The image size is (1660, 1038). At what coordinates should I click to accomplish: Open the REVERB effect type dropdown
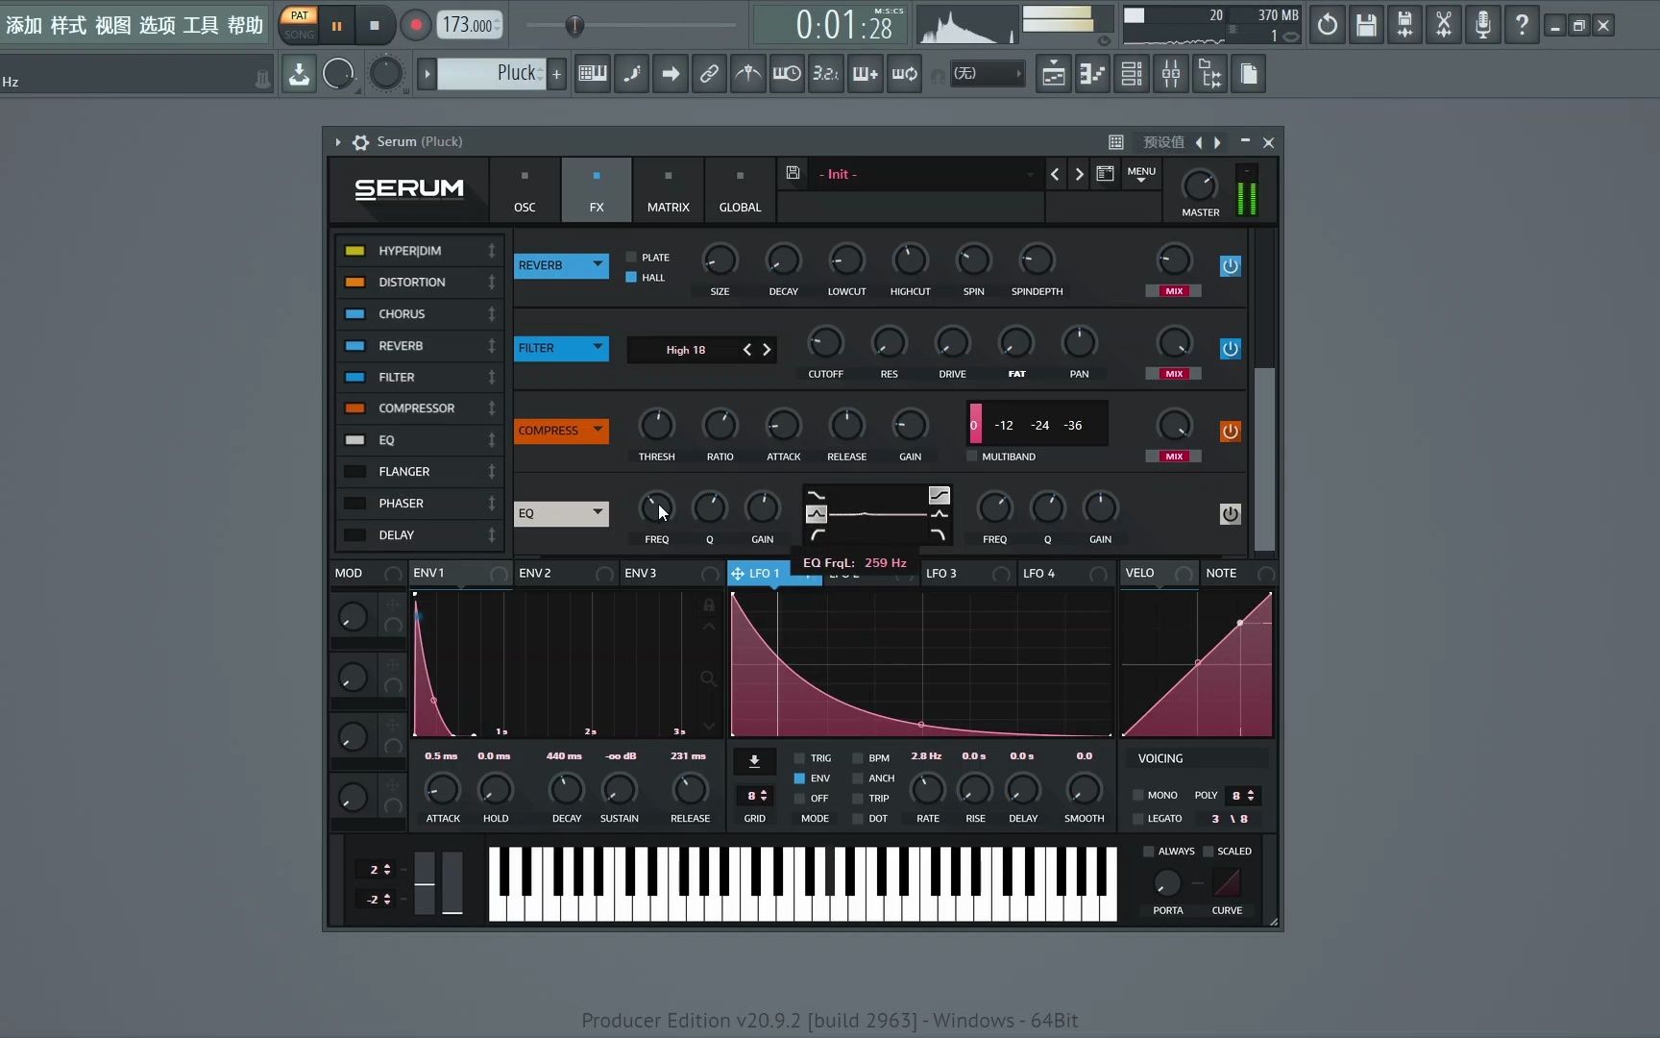pos(561,265)
